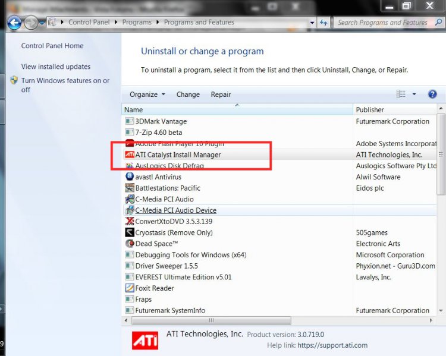This screenshot has width=446, height=356.
Task: Sort by the Publisher column header
Action: 394,110
